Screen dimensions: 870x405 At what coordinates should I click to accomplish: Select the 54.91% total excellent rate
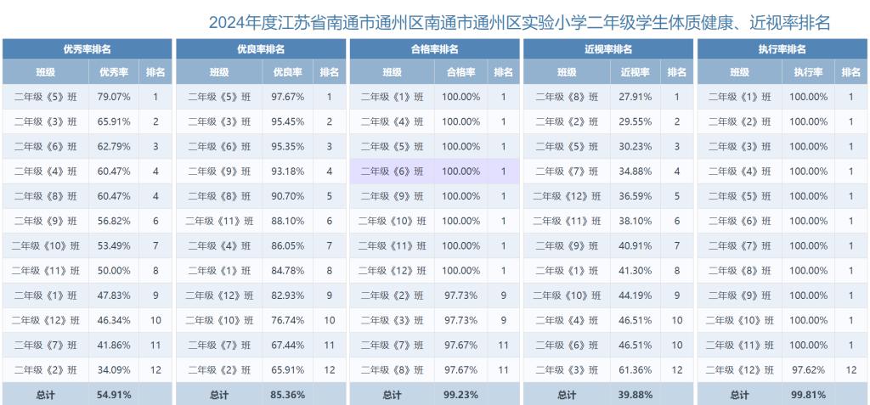114,395
